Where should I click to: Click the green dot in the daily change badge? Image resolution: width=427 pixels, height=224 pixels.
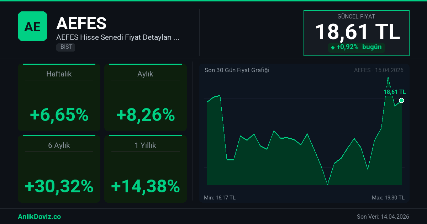coord(333,48)
